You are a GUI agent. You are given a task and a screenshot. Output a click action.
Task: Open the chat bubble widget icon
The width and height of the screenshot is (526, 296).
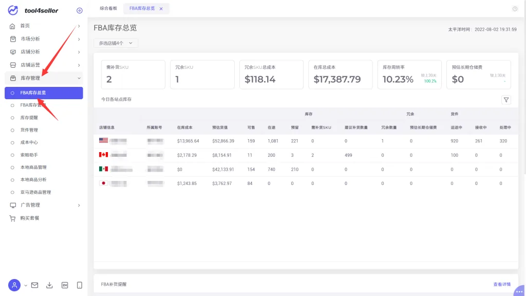tap(519, 291)
